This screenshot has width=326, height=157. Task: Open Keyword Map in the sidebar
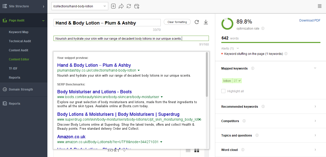pyautogui.click(x=19, y=32)
